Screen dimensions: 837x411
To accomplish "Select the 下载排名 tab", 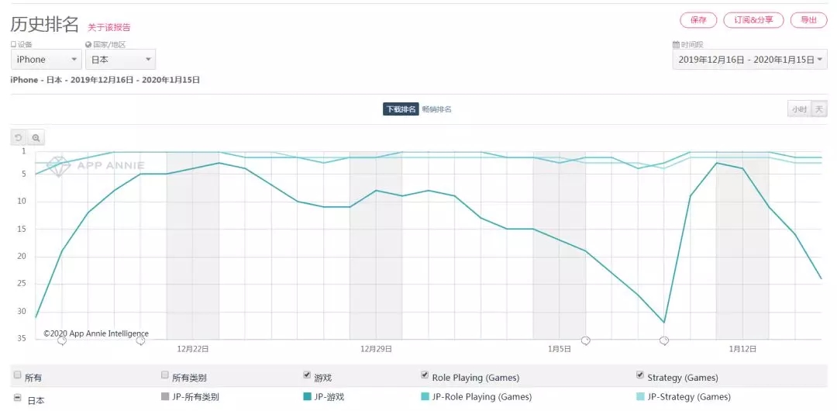I will [x=401, y=109].
